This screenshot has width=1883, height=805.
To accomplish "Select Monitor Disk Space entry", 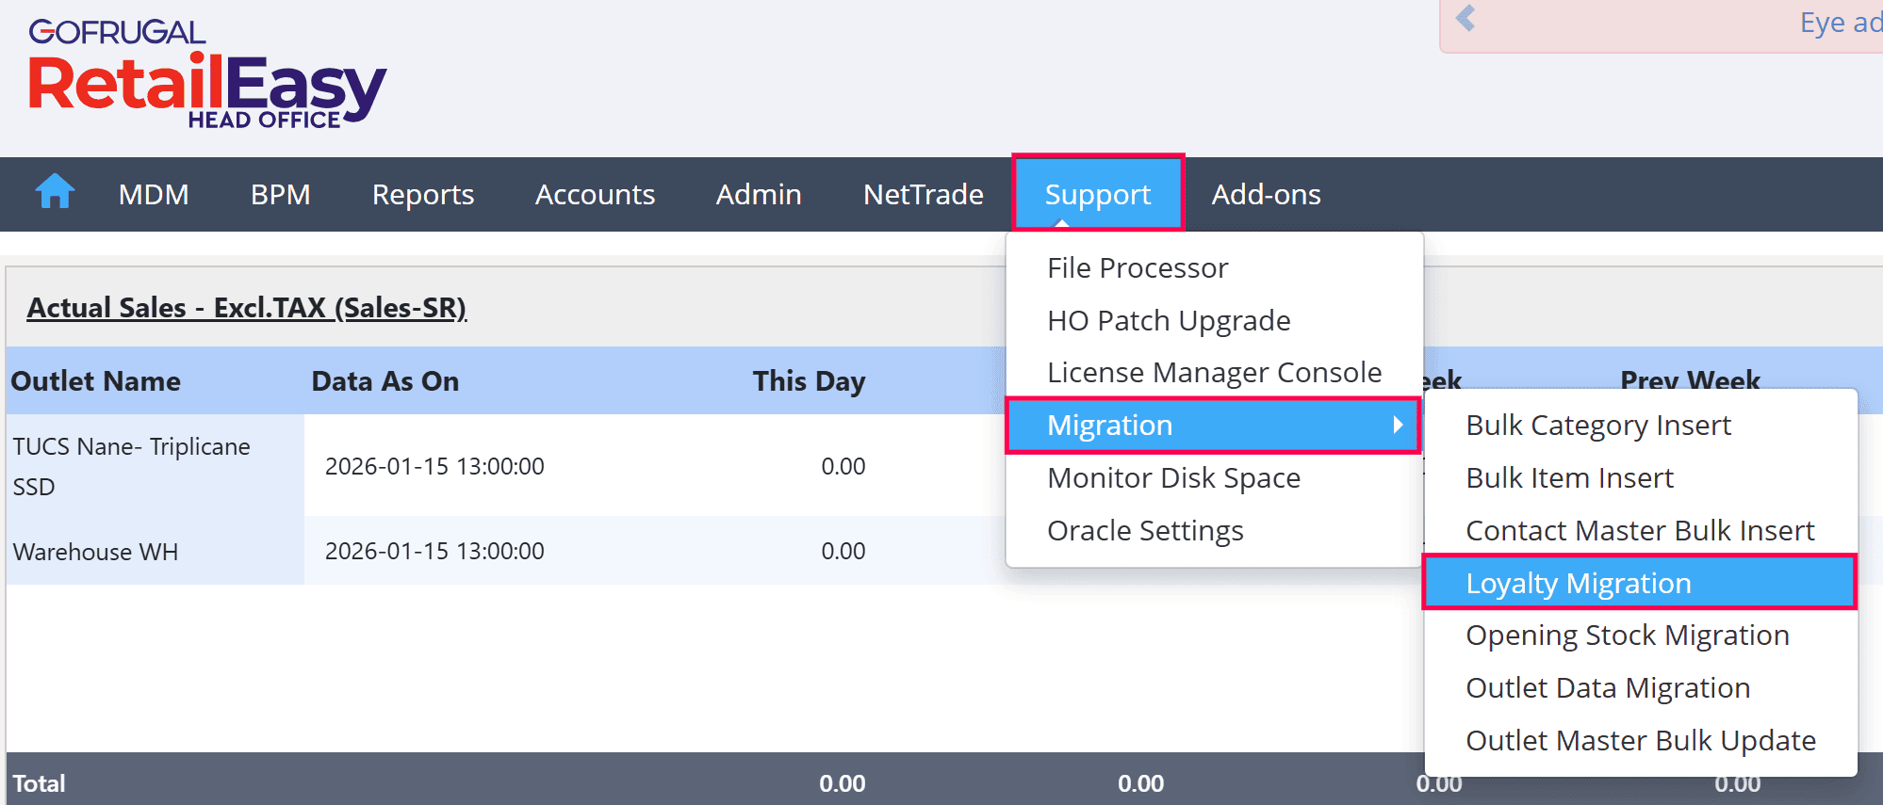I will (1173, 478).
